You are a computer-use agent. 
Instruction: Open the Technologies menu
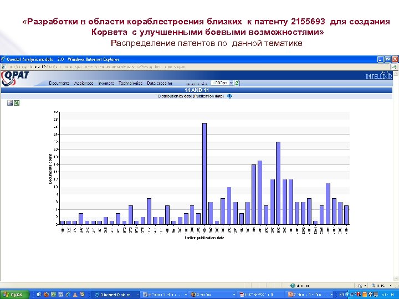[x=130, y=83]
